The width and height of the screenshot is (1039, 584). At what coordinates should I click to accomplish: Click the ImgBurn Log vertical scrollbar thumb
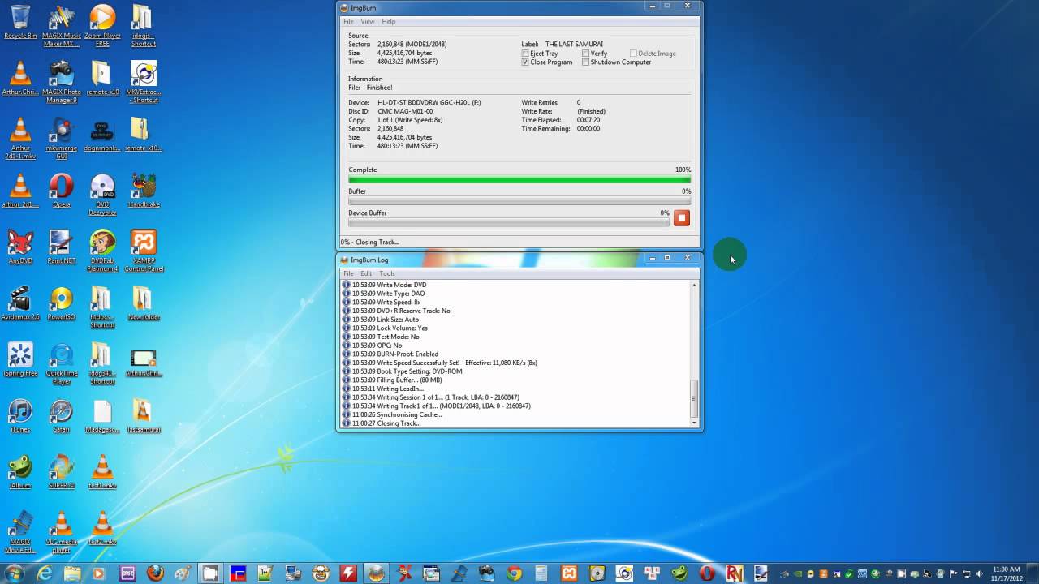coord(694,398)
